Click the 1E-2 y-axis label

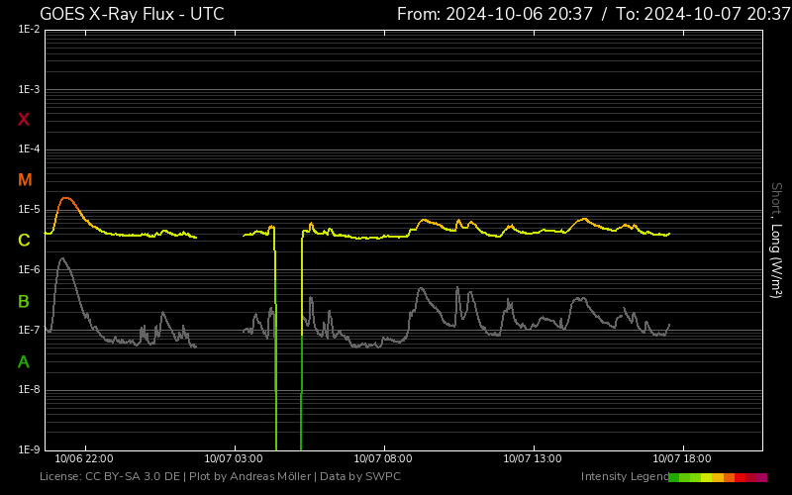(x=29, y=30)
